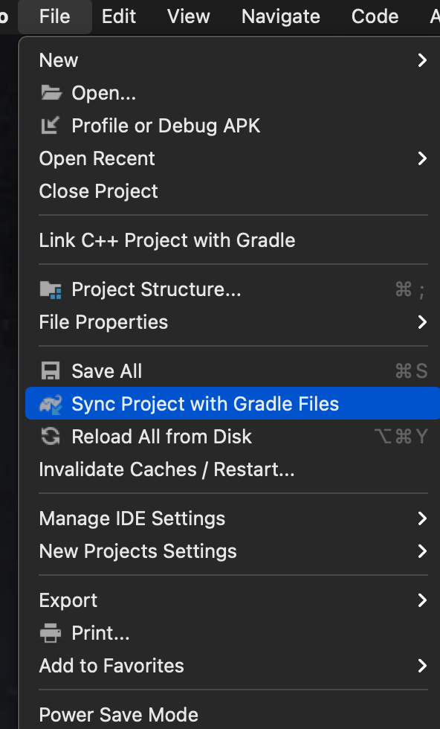Image resolution: width=440 pixels, height=729 pixels.
Task: Open the Export submenu
Action: [233, 600]
